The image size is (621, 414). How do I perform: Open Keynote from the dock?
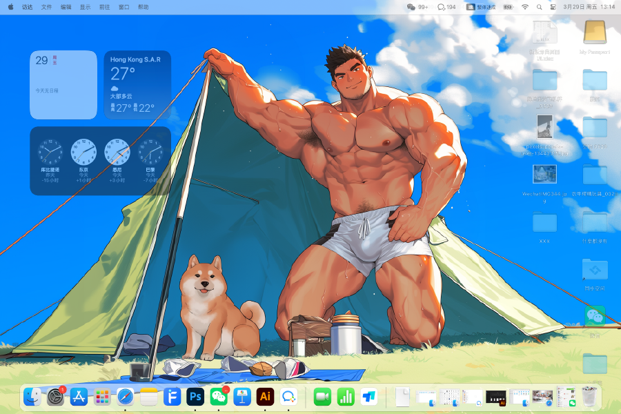pyautogui.click(x=241, y=397)
